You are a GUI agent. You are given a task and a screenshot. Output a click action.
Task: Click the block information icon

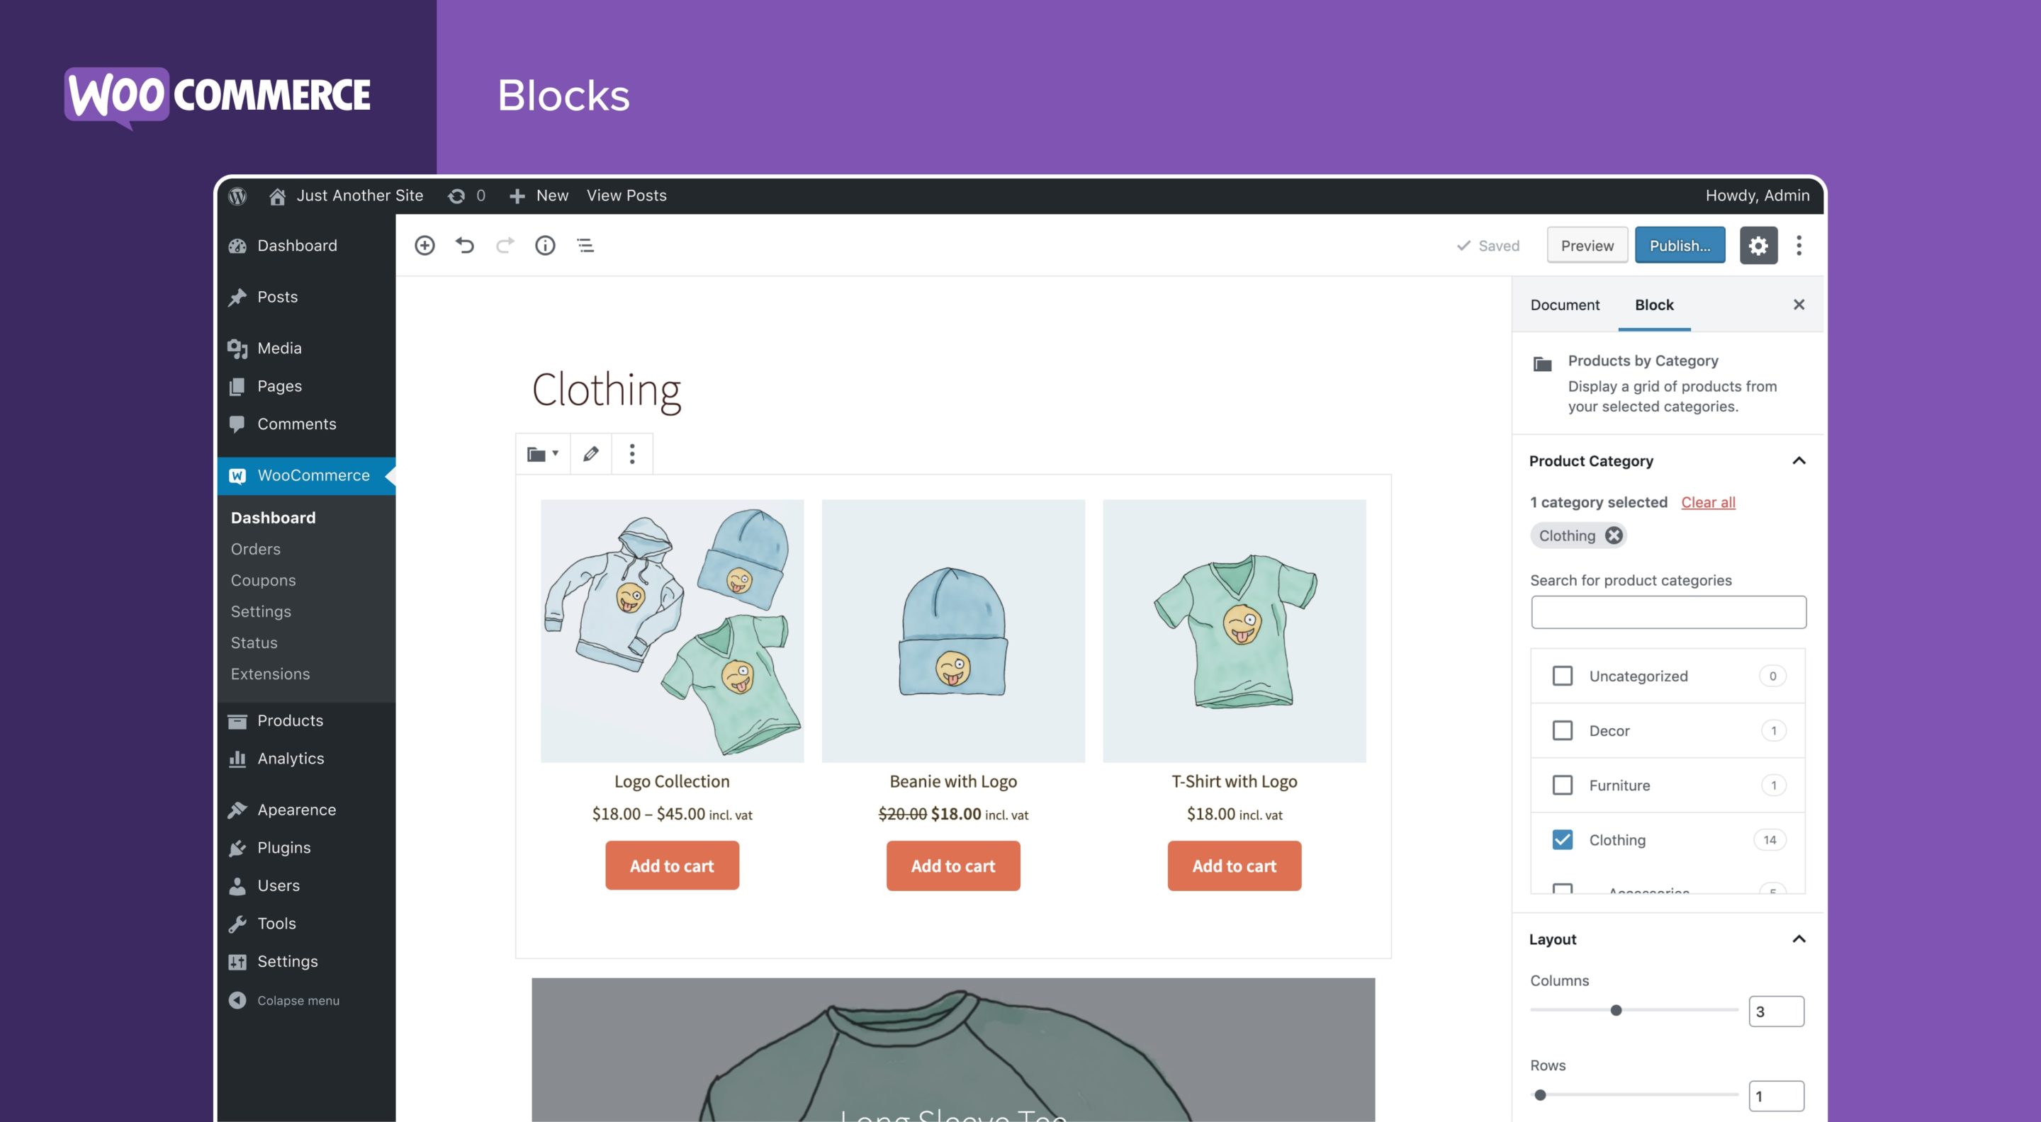544,244
